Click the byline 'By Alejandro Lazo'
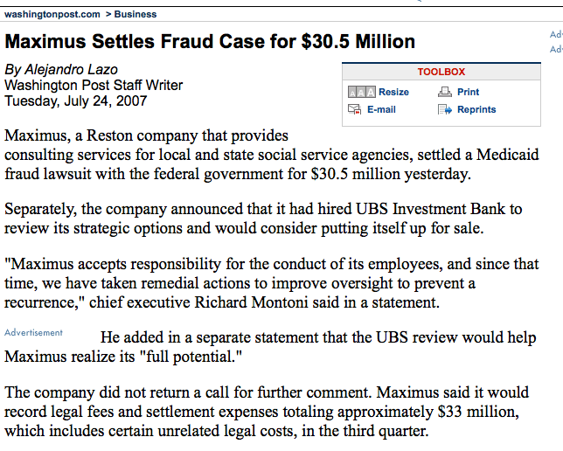This screenshot has height=451, width=563. (x=60, y=69)
